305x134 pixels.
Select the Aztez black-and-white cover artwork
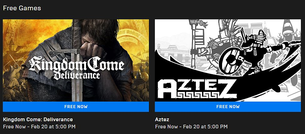[x=228, y=60]
